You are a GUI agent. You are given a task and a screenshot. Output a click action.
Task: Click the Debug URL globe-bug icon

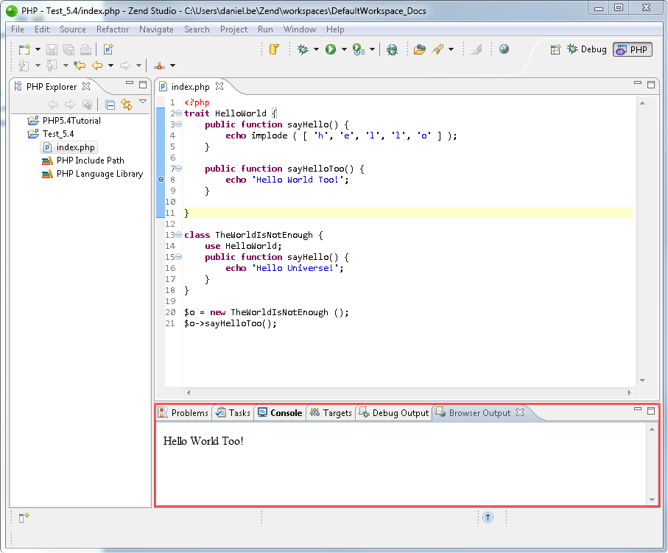pos(392,49)
